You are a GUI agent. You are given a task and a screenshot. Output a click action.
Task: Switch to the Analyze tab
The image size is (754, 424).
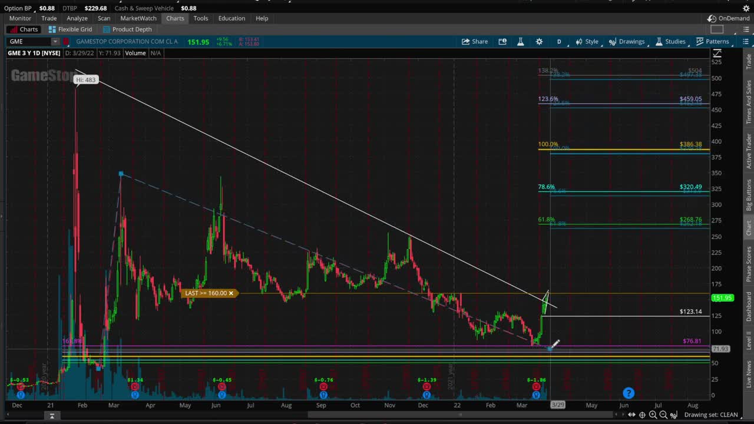click(x=77, y=18)
